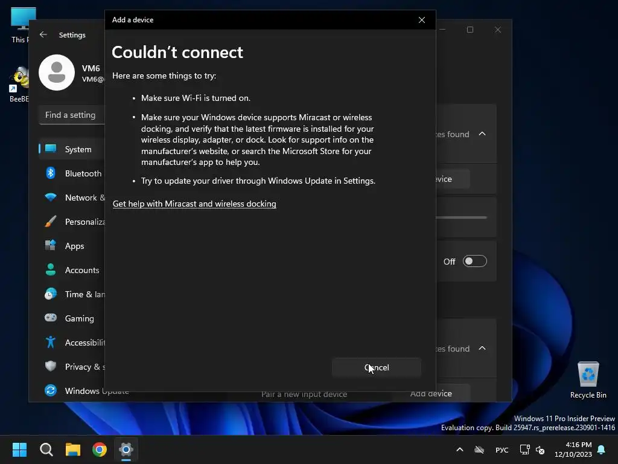Show hidden tray icons chevron

tap(459, 449)
